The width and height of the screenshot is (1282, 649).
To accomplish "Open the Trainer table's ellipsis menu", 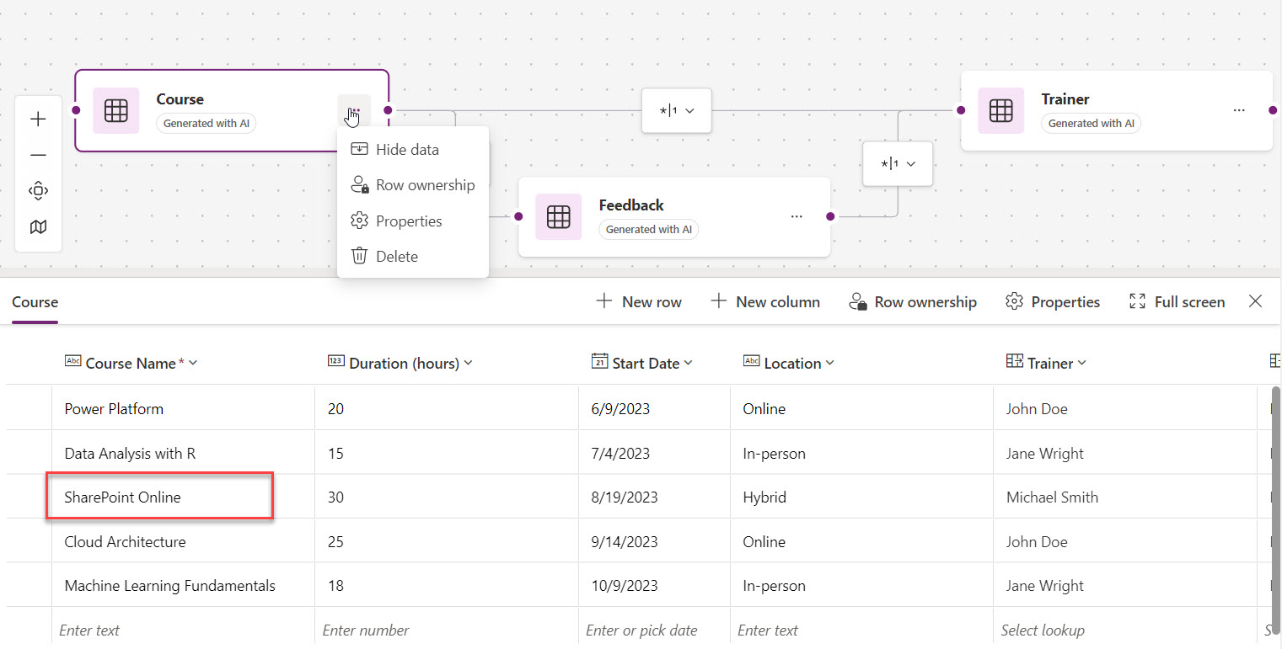I will tap(1238, 110).
